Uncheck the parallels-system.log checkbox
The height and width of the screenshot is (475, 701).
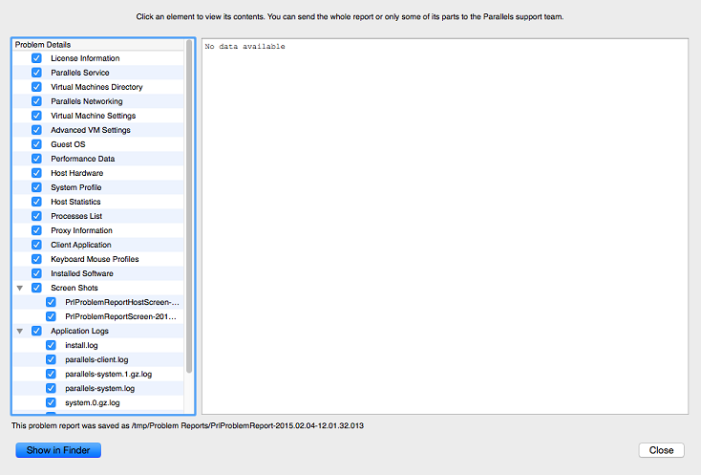51,388
